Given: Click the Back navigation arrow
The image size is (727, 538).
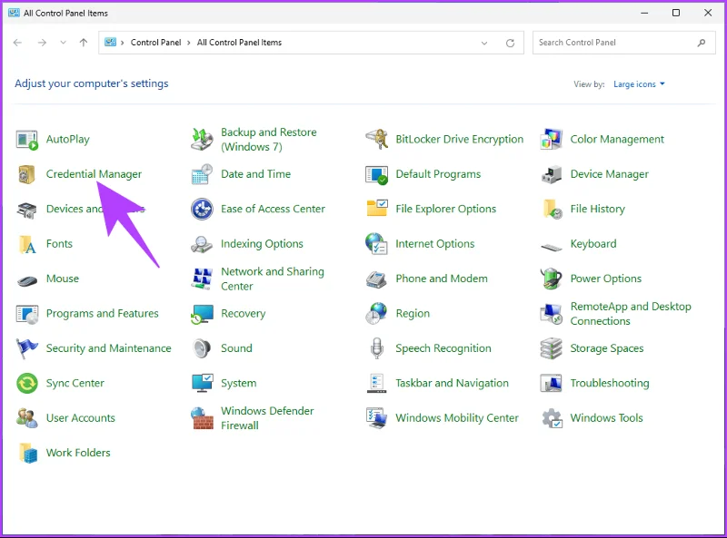Looking at the screenshot, I should [17, 43].
